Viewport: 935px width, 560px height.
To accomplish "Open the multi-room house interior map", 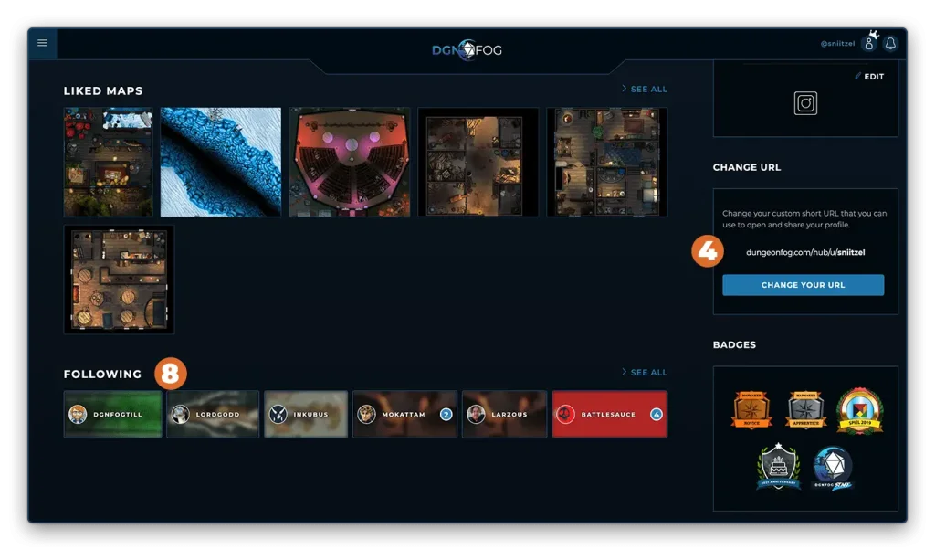I will click(606, 162).
